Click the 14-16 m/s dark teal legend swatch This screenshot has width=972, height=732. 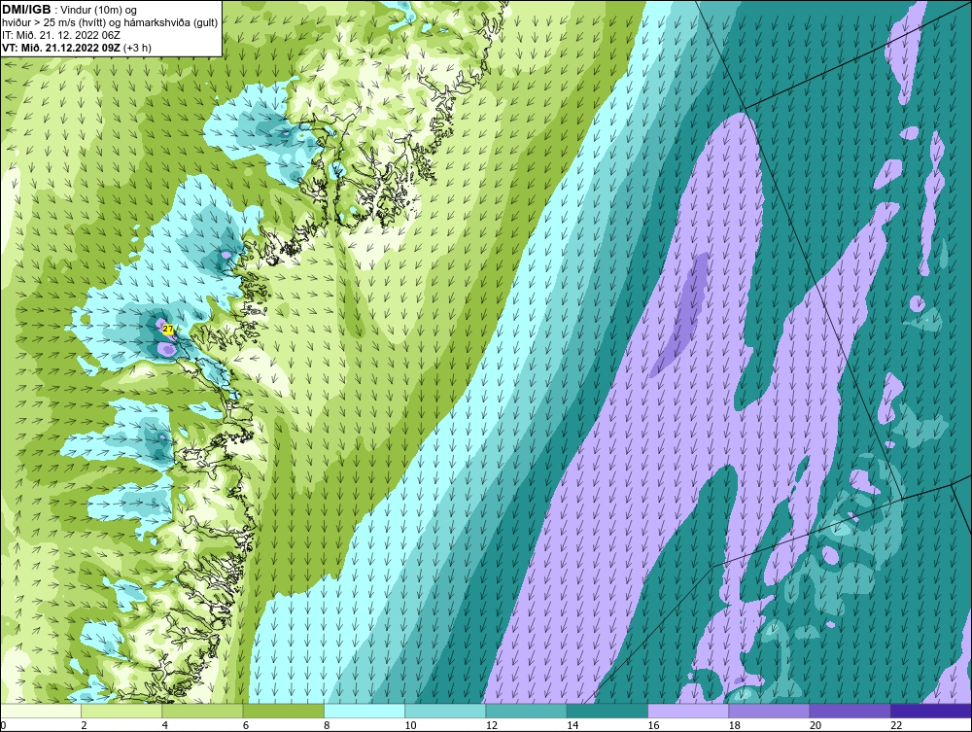click(607, 711)
